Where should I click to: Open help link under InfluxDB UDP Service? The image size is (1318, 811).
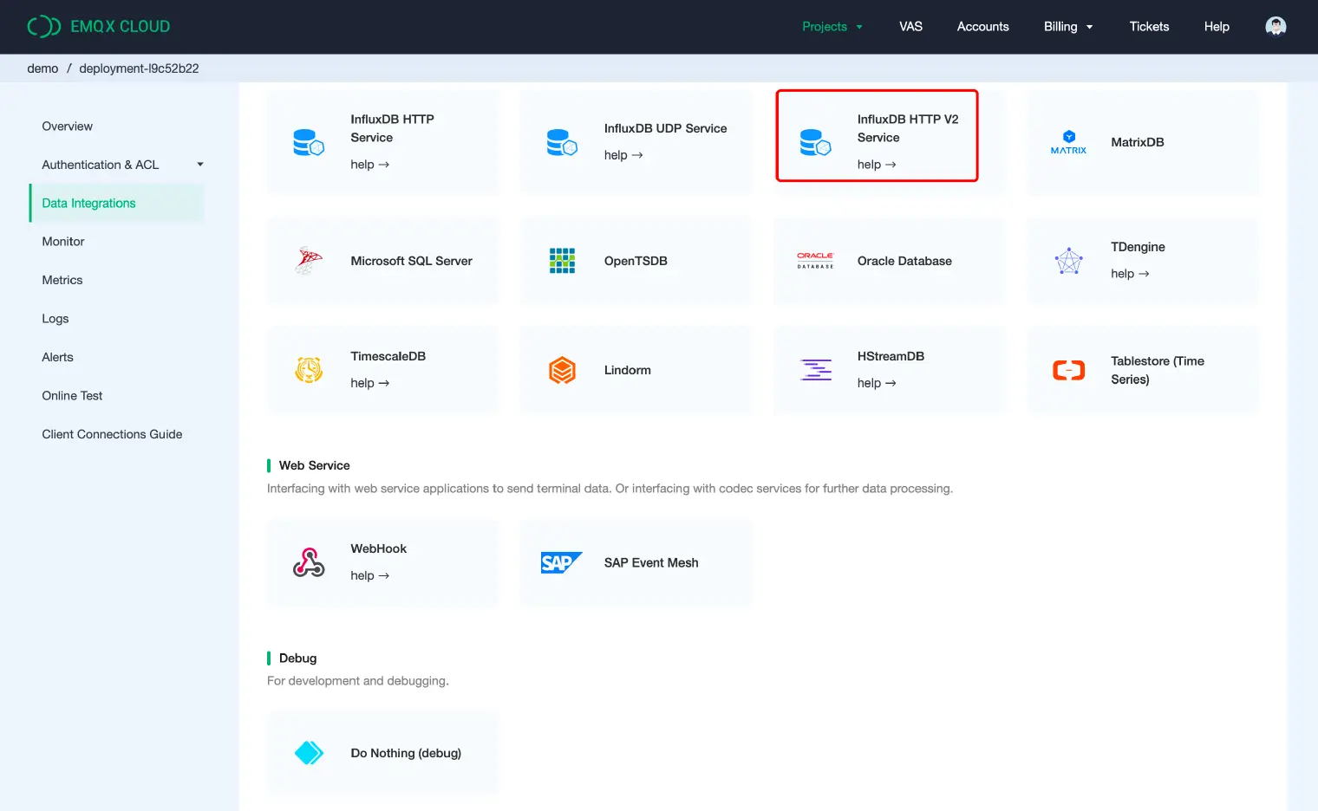(623, 155)
